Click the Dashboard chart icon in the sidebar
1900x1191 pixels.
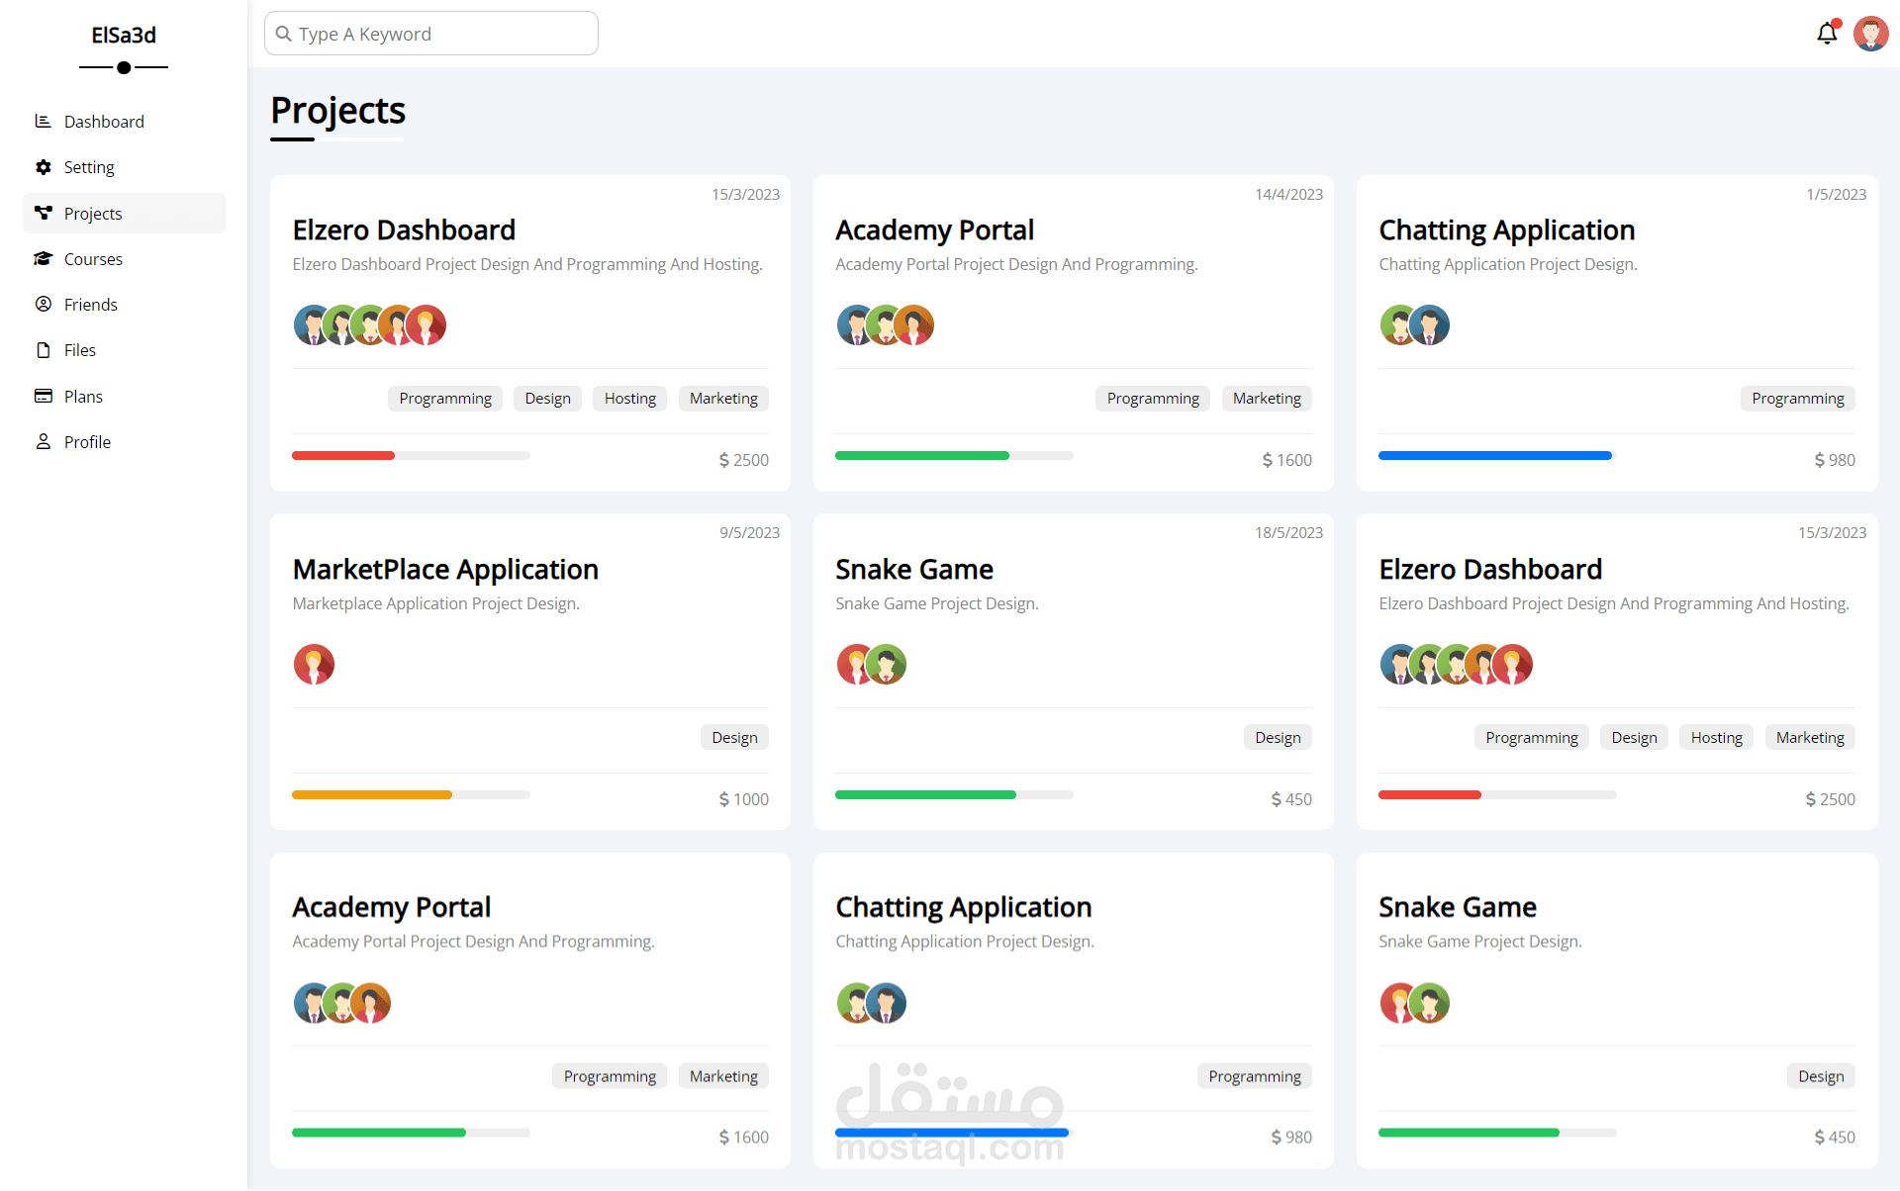click(43, 121)
